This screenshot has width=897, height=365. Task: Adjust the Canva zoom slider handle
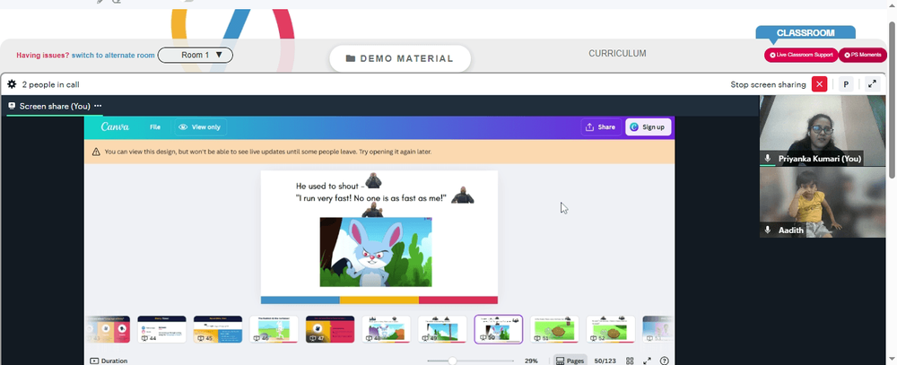pyautogui.click(x=452, y=361)
